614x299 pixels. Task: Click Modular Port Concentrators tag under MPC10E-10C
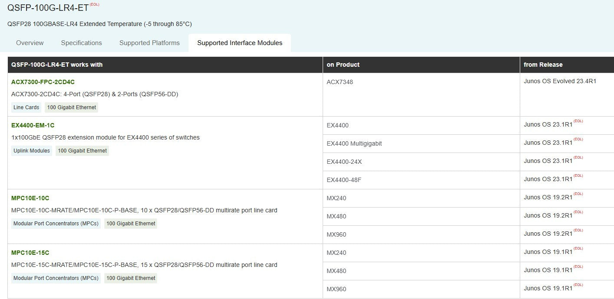click(x=56, y=224)
